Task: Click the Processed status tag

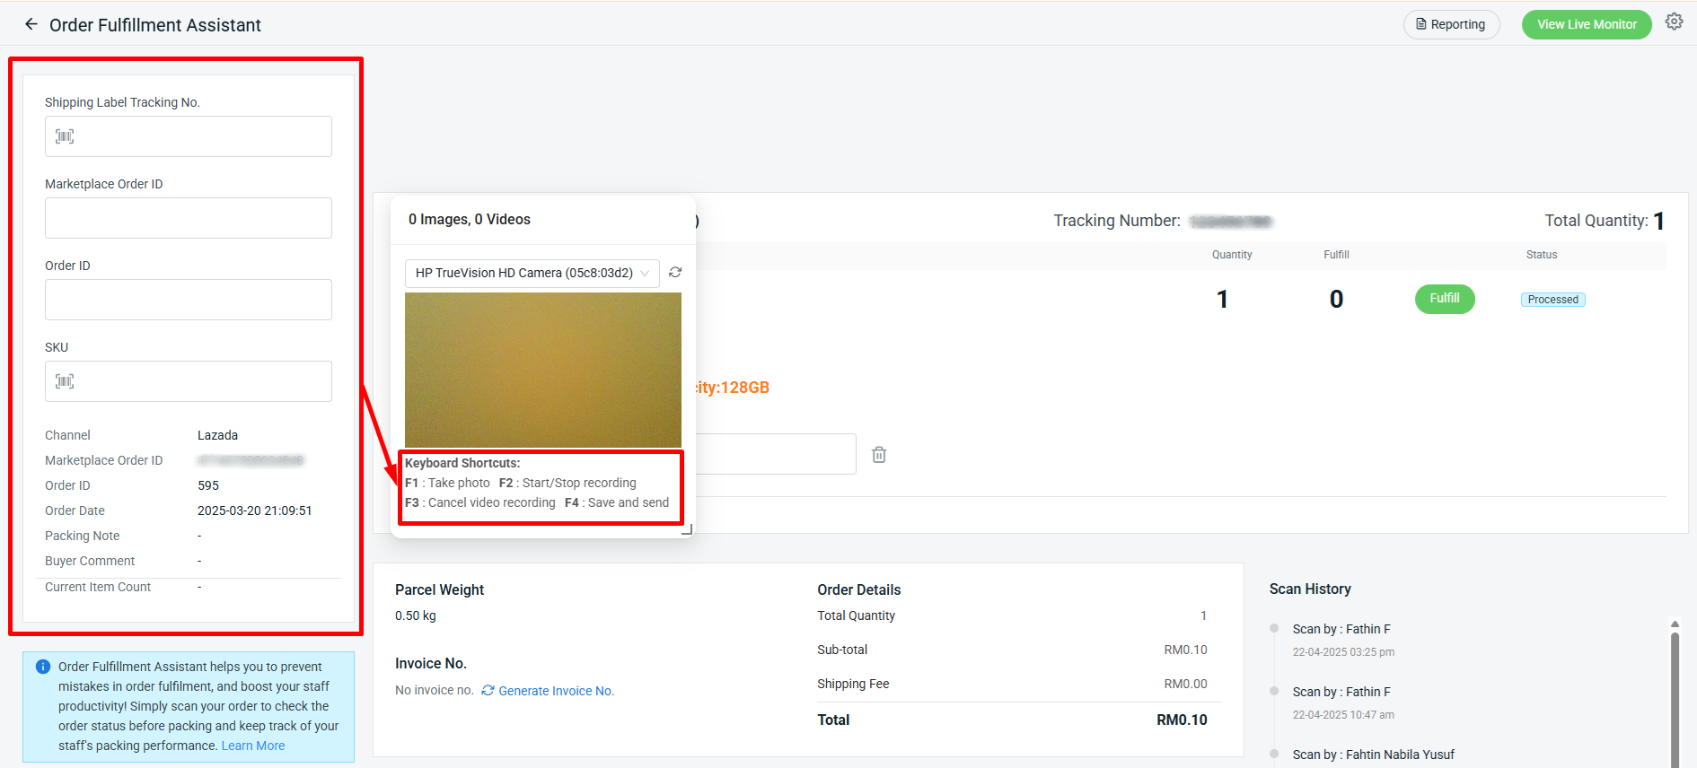Action: pyautogui.click(x=1552, y=300)
